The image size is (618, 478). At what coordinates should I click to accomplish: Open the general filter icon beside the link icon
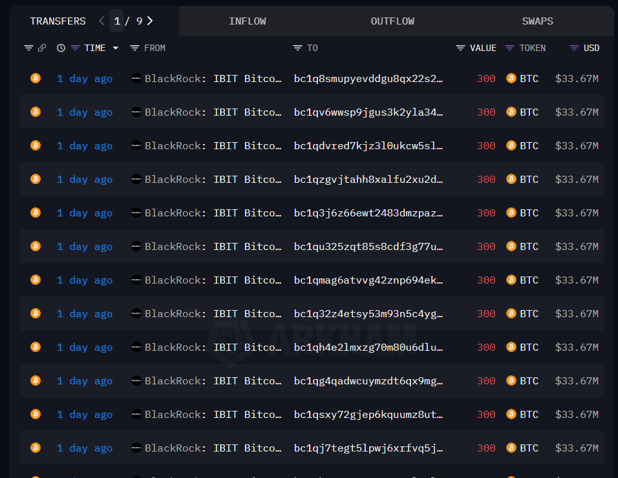[x=28, y=48]
